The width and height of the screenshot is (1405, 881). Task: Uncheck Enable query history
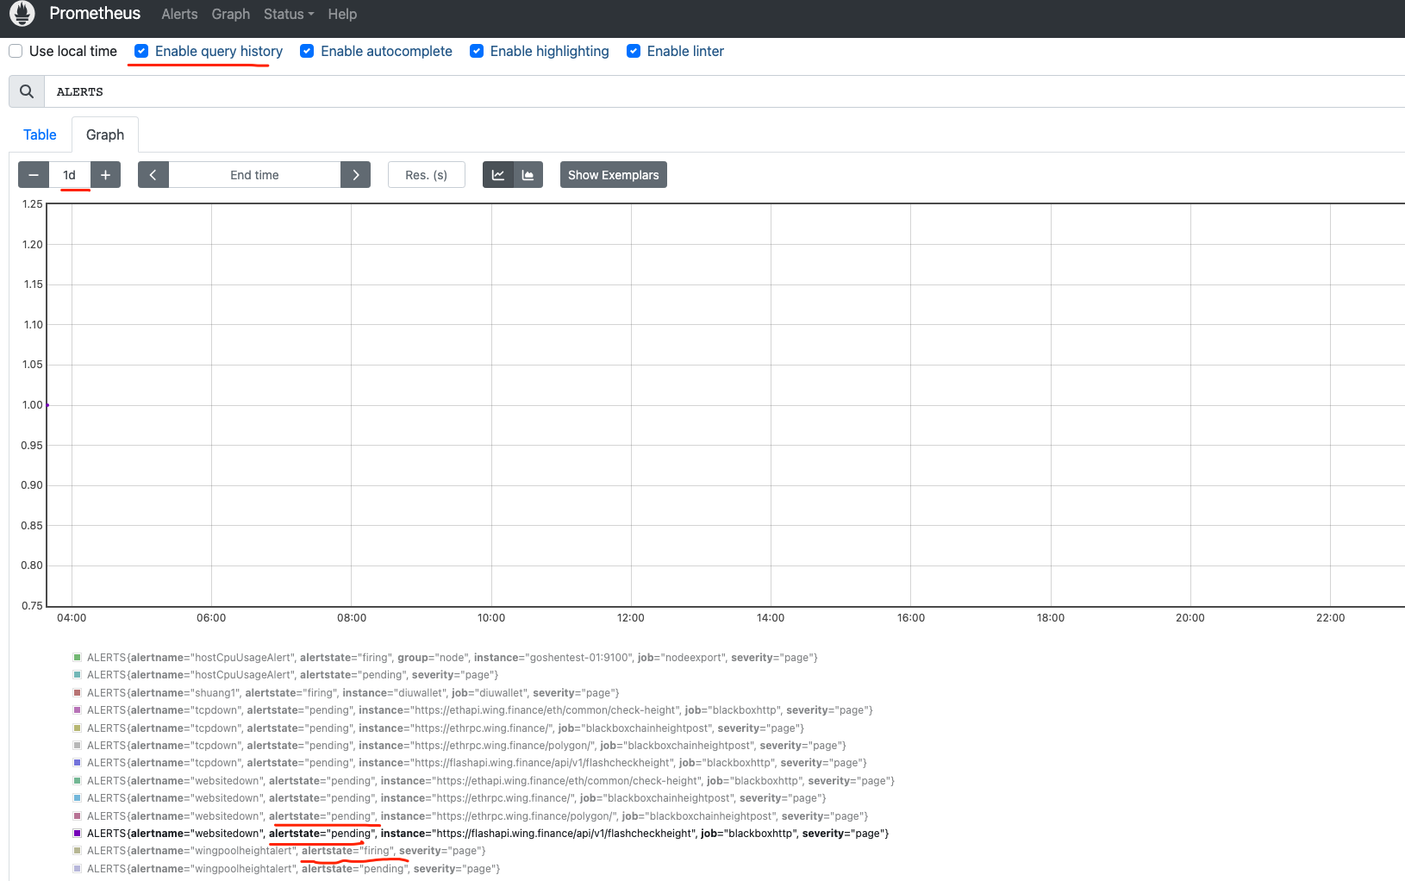click(141, 51)
